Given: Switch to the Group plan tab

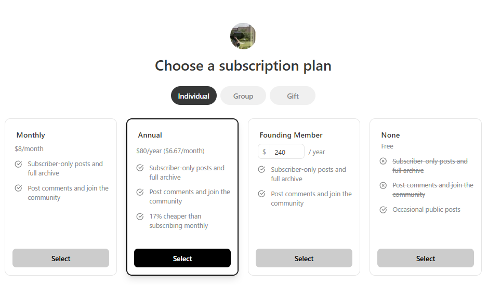Looking at the screenshot, I should click(x=243, y=96).
